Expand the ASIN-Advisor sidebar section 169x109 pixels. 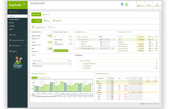point(17,46)
